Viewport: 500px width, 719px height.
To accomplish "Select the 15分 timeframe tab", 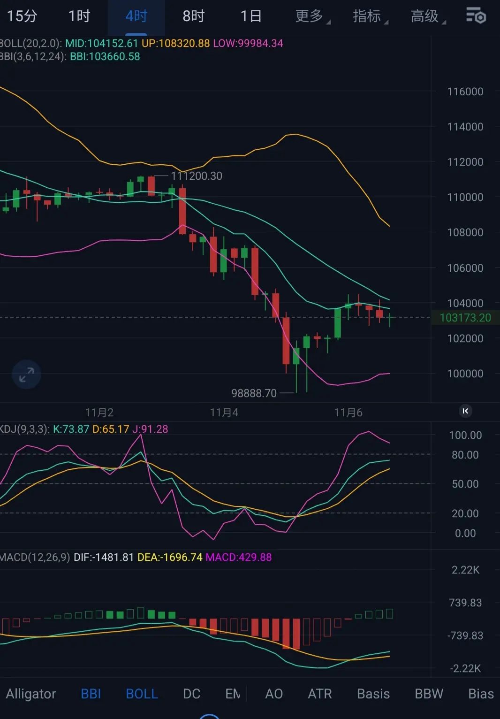I will coord(22,16).
